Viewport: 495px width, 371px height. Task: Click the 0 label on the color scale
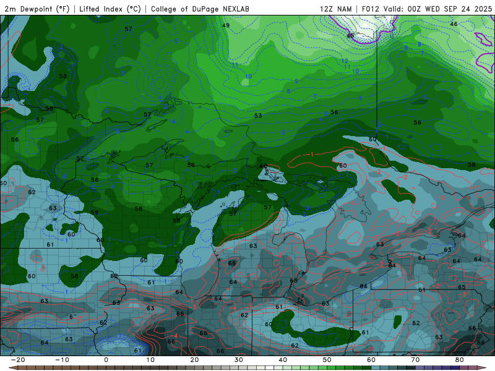pyautogui.click(x=106, y=360)
